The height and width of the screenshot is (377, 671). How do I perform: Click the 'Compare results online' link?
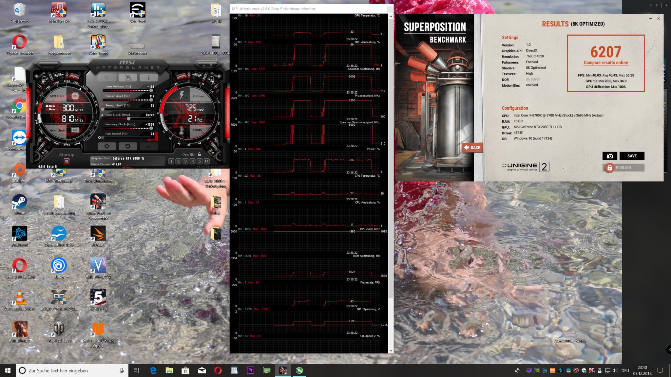click(x=606, y=63)
